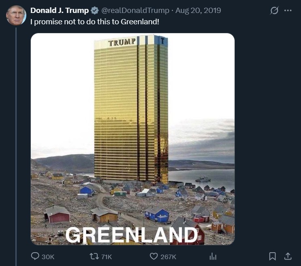Click the 30K replies count
Screen dimensions: 301x266
(x=48, y=257)
